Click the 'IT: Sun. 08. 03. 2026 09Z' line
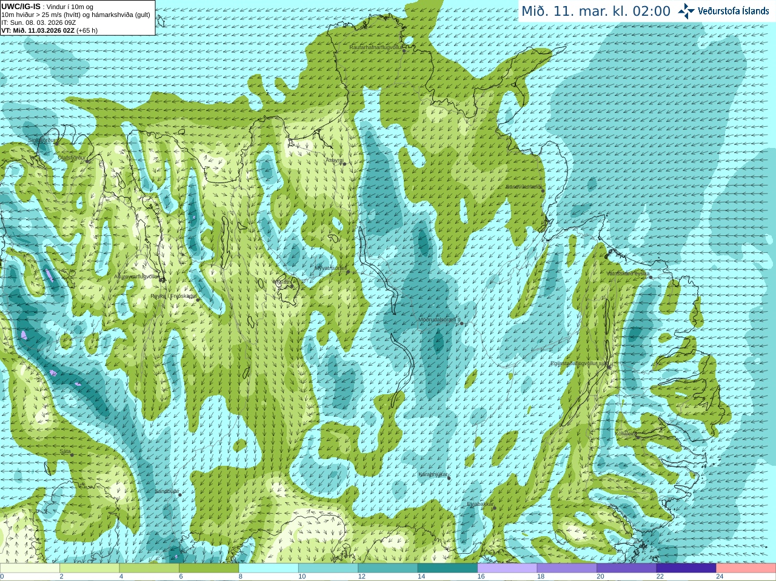The image size is (776, 581). pyautogui.click(x=39, y=22)
